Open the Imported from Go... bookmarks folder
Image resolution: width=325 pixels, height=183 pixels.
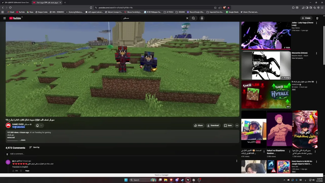215,12
